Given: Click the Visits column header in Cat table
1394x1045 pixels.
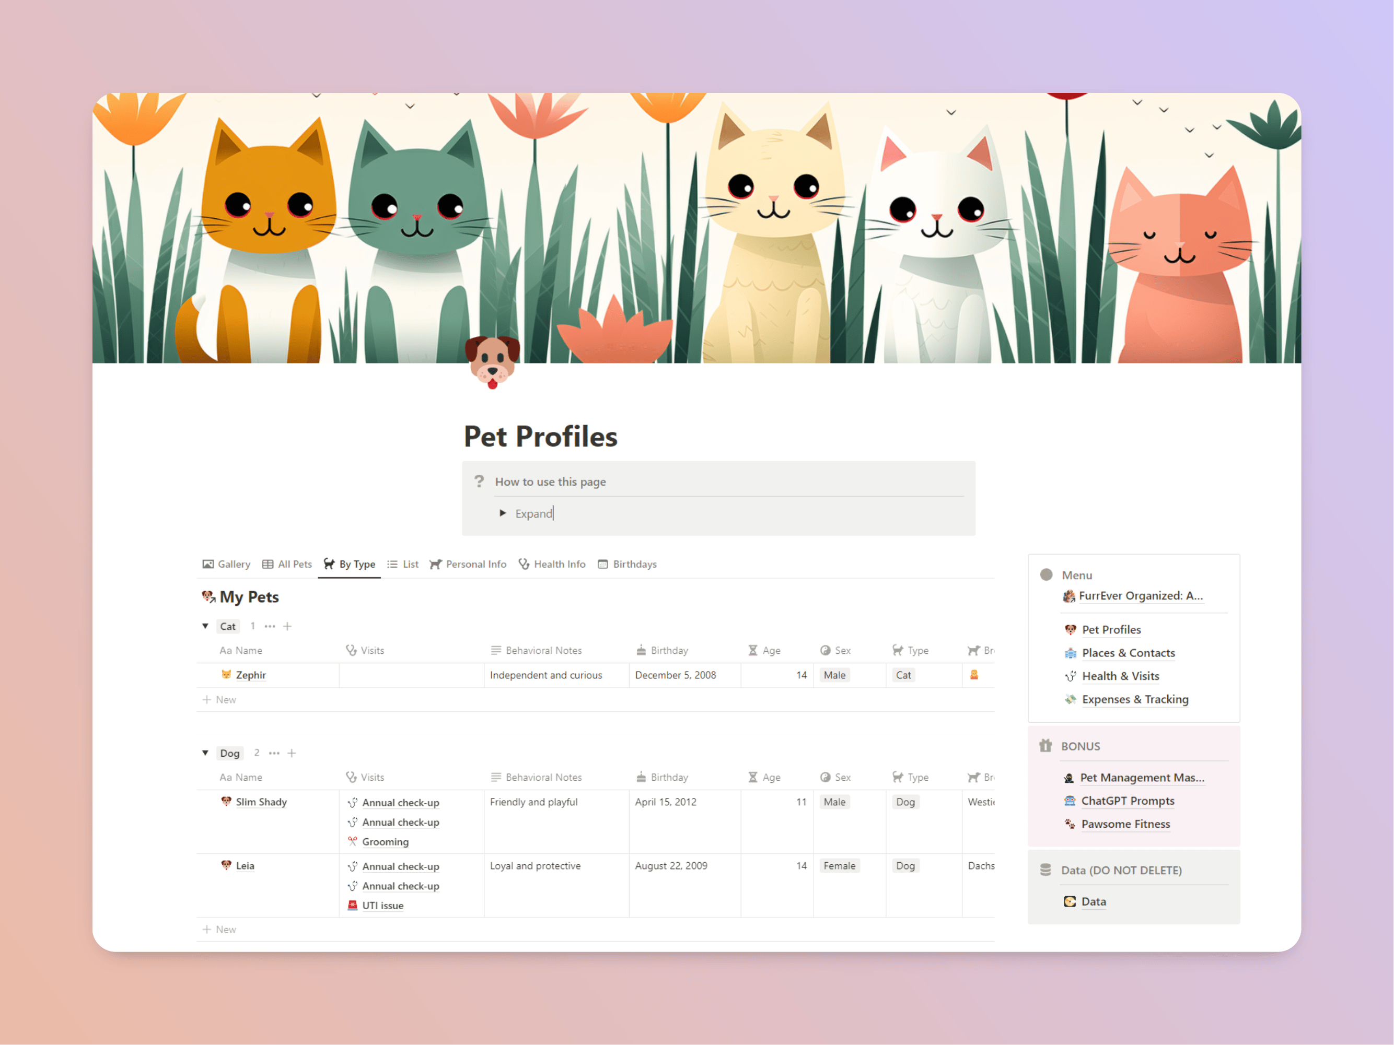Looking at the screenshot, I should 365,651.
